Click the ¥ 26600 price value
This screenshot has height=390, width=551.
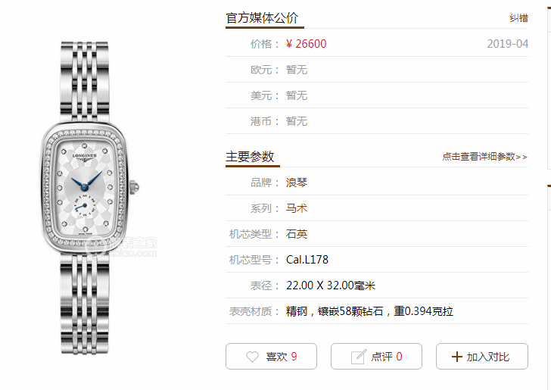coord(306,44)
